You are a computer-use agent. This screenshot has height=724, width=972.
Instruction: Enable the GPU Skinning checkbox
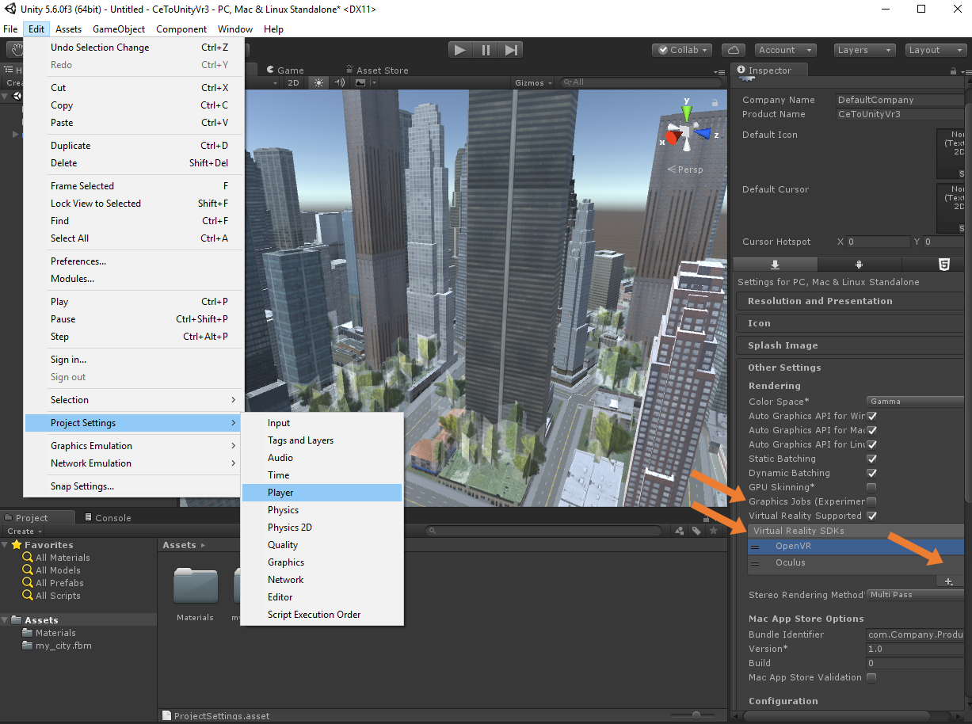871,487
